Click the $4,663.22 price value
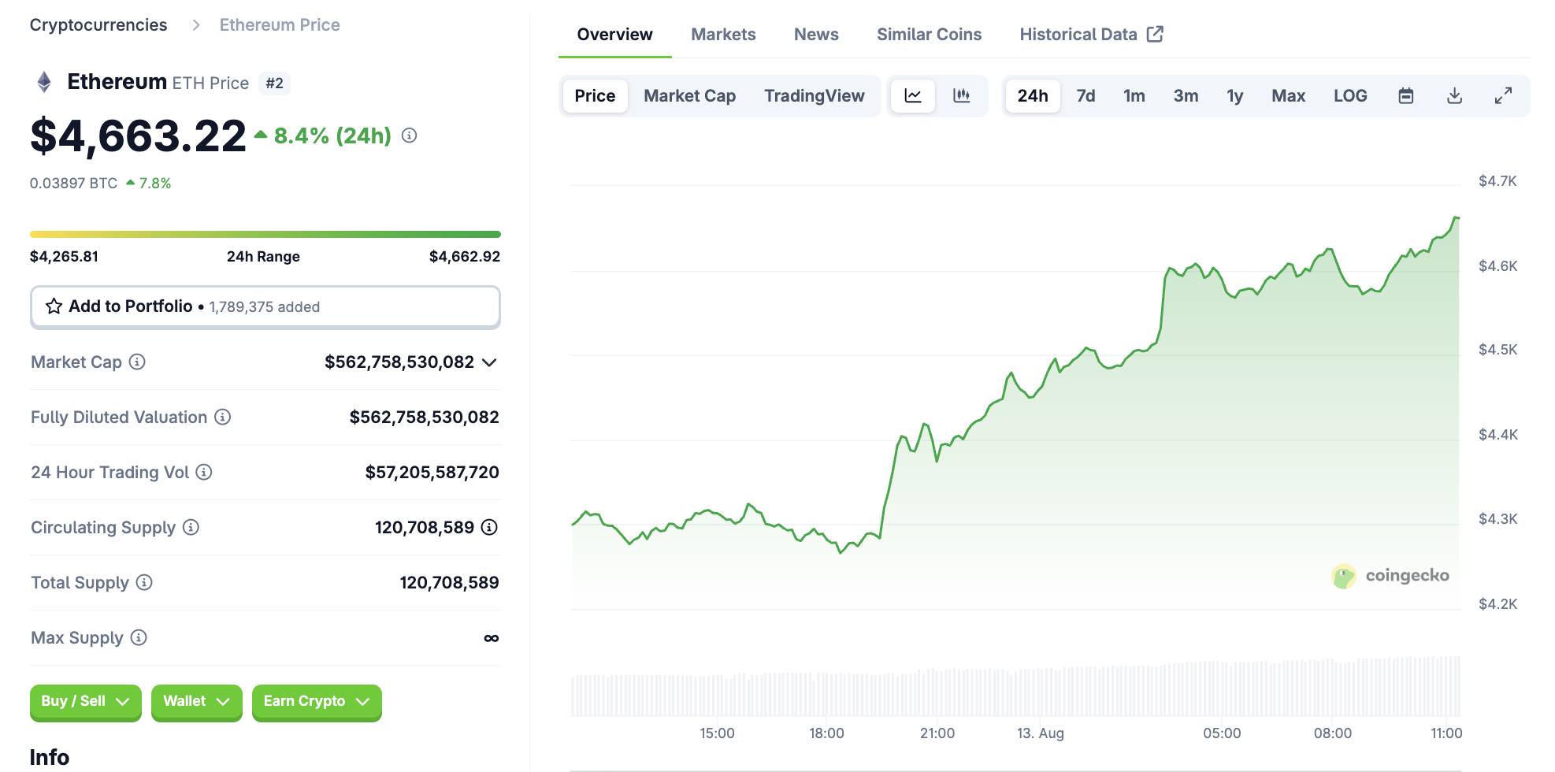1555x772 pixels. point(138,136)
